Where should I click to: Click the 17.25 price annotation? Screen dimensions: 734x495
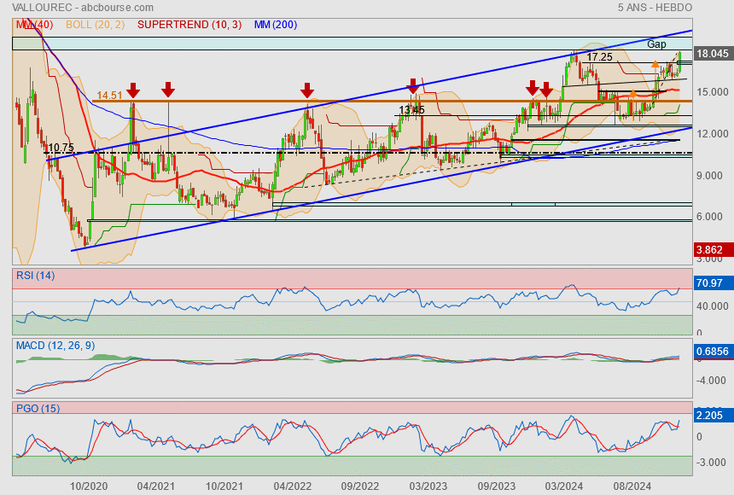(x=599, y=57)
